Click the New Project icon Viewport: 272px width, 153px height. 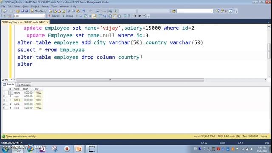(5, 11)
